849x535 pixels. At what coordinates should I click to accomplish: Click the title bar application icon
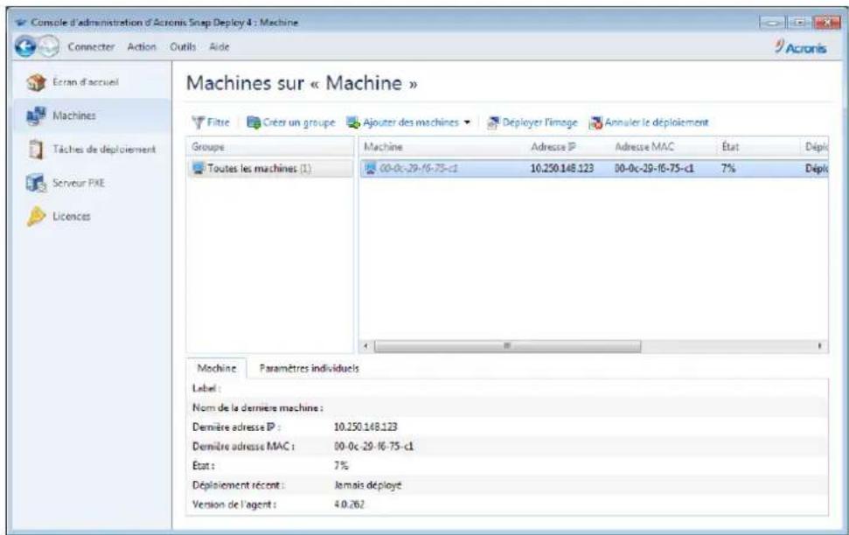pyautogui.click(x=21, y=22)
